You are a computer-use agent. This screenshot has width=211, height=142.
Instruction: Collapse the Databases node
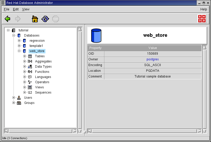(x=14, y=35)
